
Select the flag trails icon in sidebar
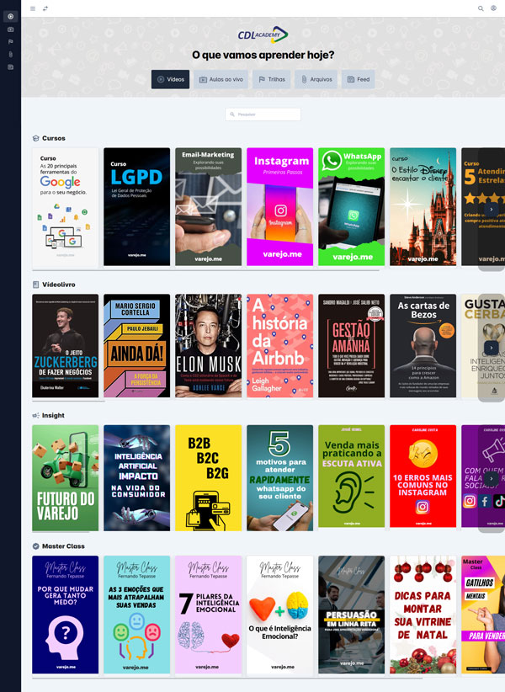coord(11,42)
